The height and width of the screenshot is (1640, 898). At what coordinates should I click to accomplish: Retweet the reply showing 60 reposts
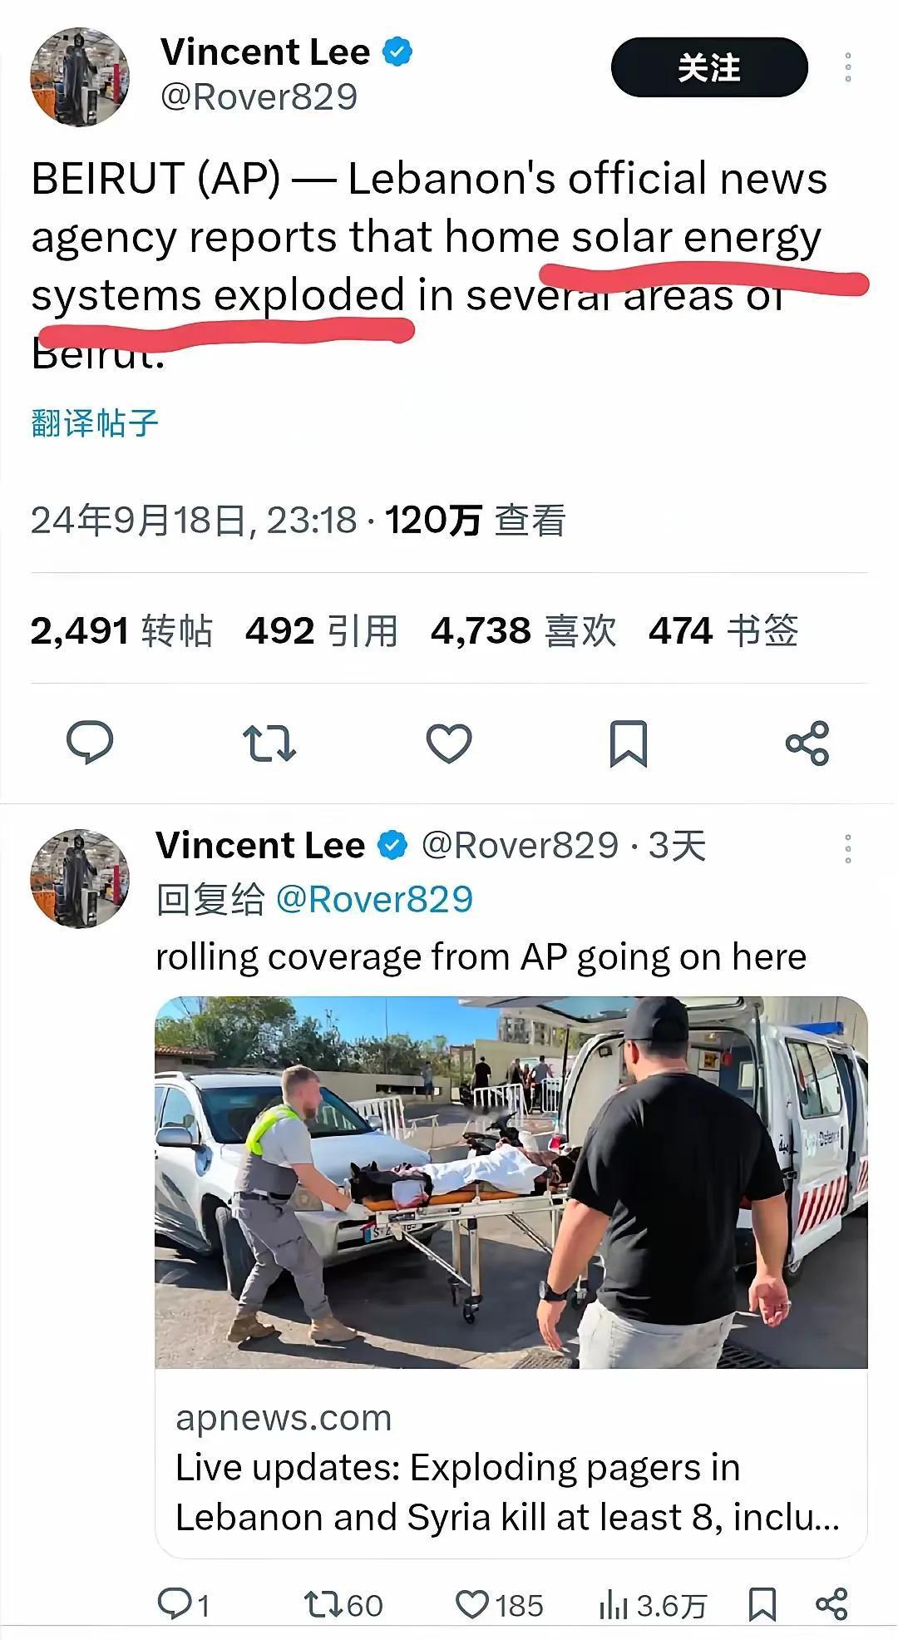(343, 1604)
